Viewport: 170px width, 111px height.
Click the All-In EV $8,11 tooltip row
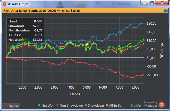25,35
